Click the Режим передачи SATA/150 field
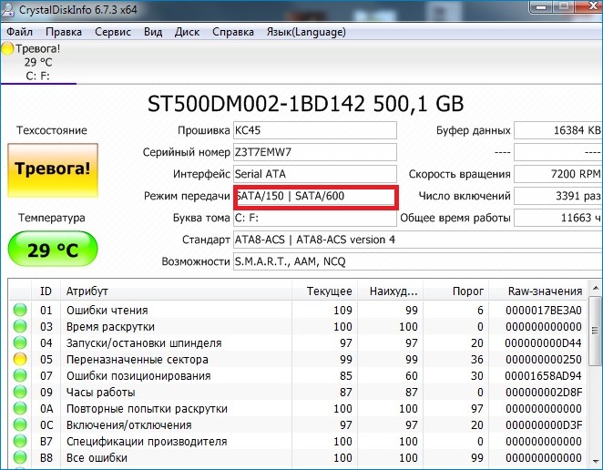 (314, 196)
